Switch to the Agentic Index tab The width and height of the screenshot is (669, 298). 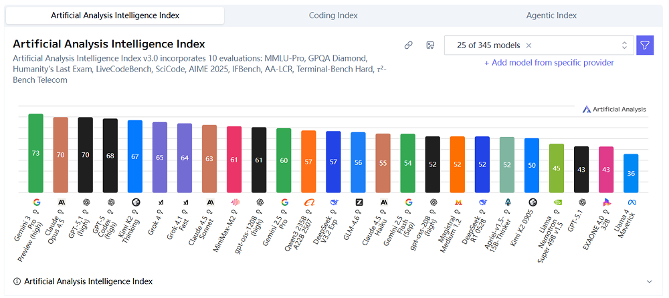[551, 15]
